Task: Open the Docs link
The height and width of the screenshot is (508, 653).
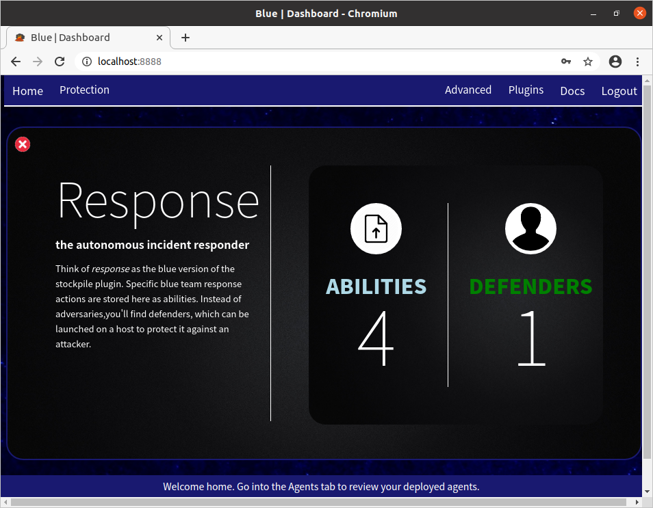Action: (572, 91)
